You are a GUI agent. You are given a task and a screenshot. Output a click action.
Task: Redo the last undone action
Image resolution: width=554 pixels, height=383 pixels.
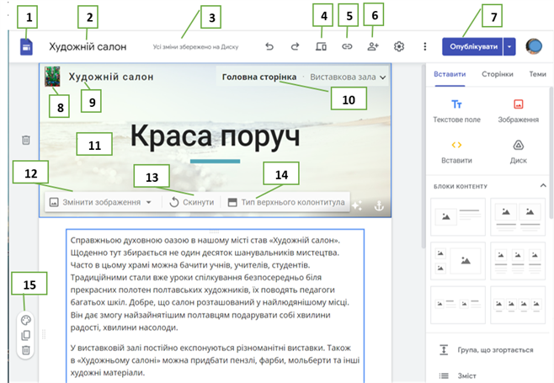[295, 47]
